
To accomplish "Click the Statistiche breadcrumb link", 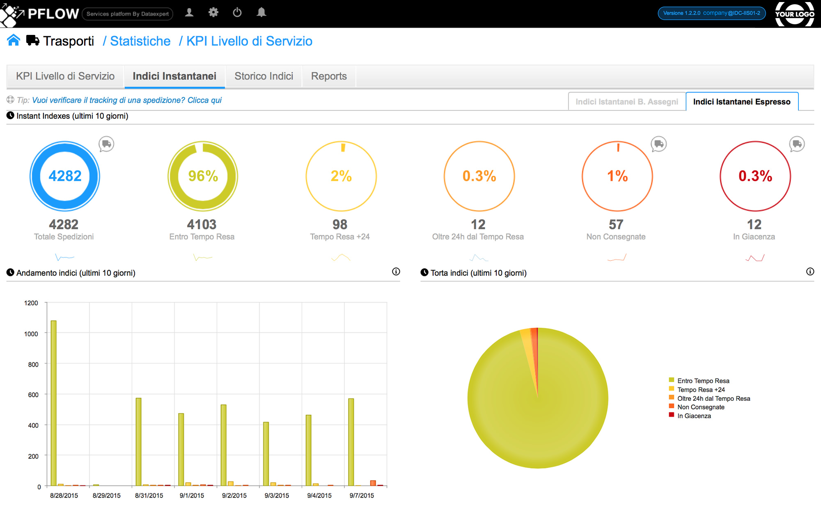I will click(140, 41).
